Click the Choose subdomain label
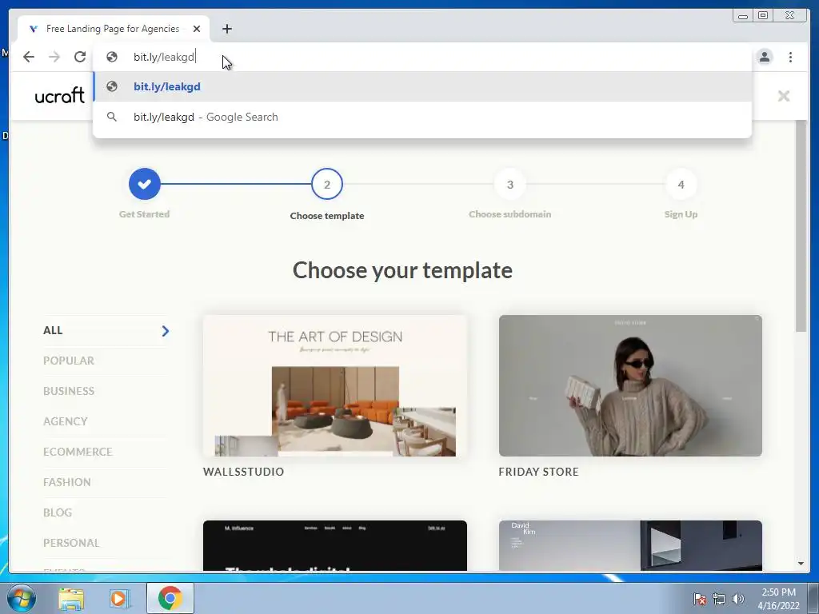 pos(509,214)
